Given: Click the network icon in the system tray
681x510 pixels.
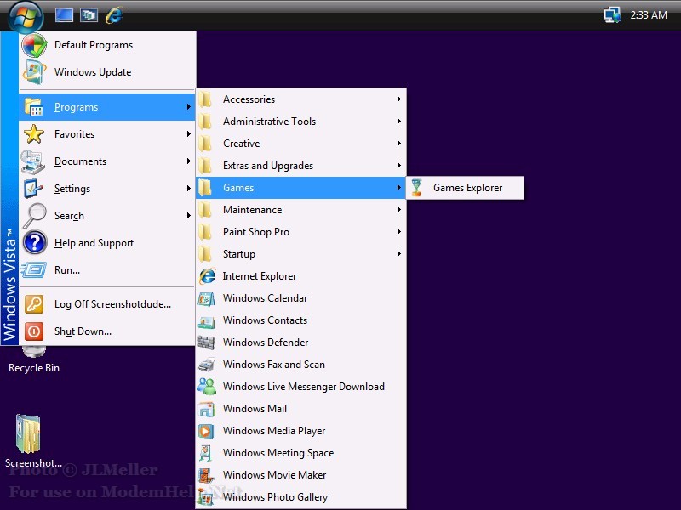Looking at the screenshot, I should pyautogui.click(x=612, y=14).
